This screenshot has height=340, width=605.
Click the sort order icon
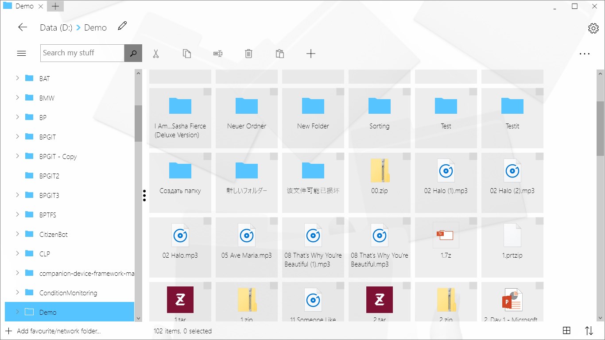pos(589,330)
